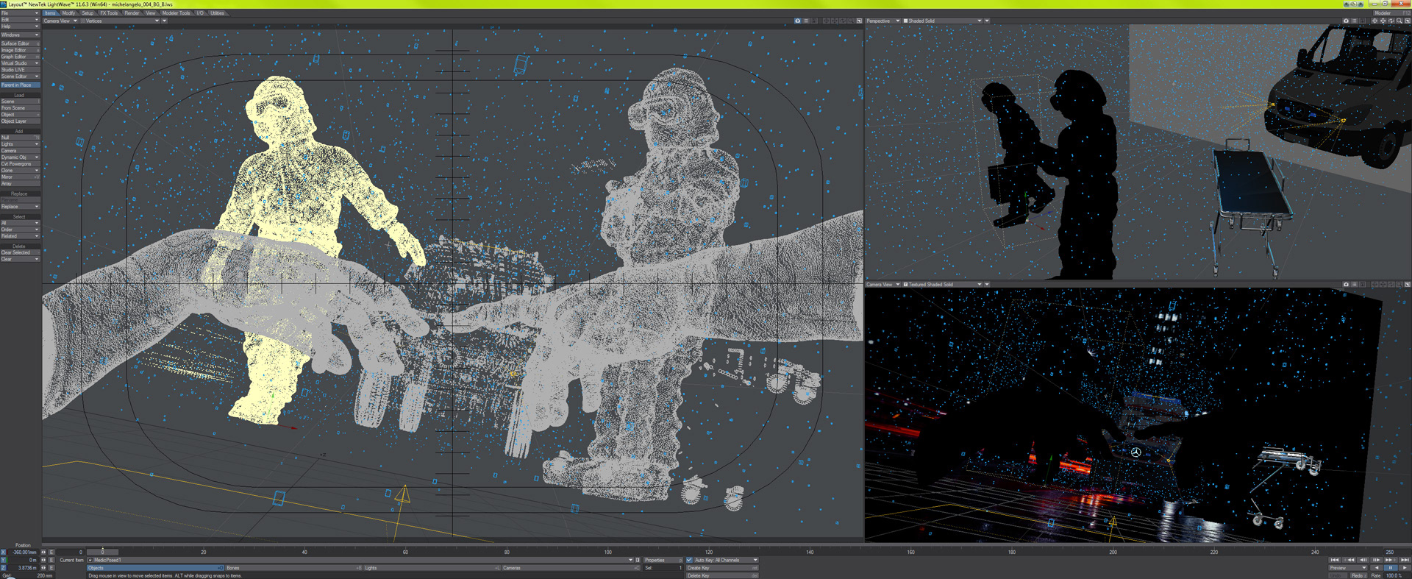The width and height of the screenshot is (1412, 579).
Task: Maximize the Perspective viewport with the corner icon
Action: [x=1408, y=21]
